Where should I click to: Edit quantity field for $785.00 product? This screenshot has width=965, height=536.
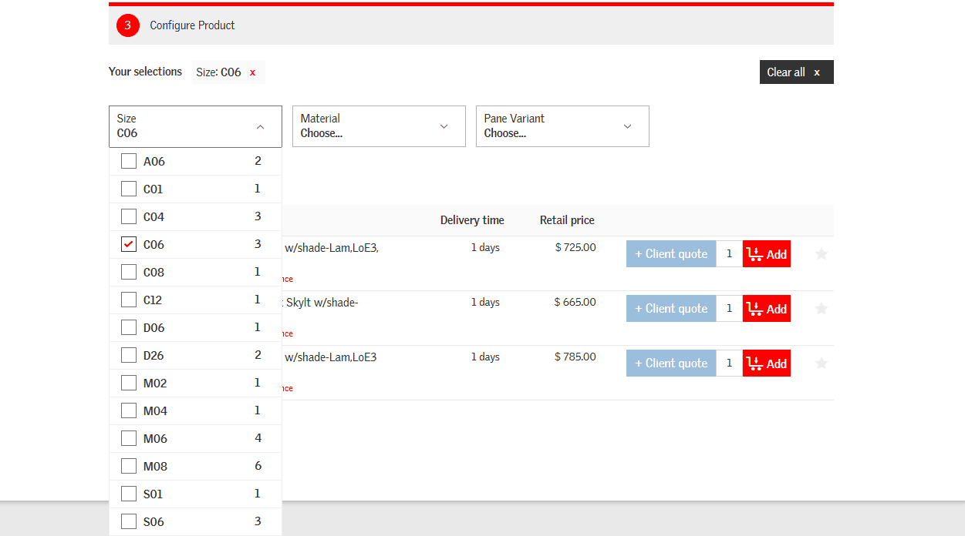click(x=729, y=363)
